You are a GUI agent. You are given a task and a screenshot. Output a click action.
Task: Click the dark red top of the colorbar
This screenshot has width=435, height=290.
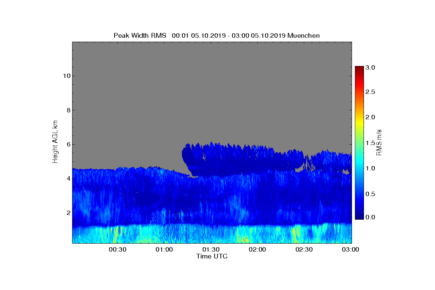[359, 69]
